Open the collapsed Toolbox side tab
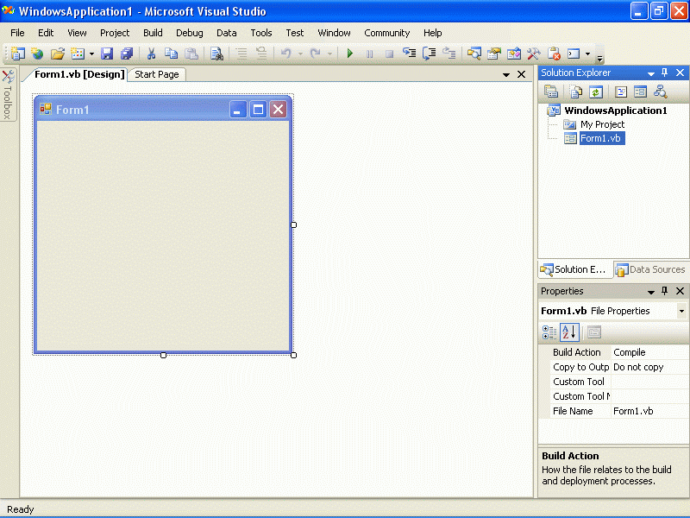This screenshot has height=518, width=690. pos(8,94)
